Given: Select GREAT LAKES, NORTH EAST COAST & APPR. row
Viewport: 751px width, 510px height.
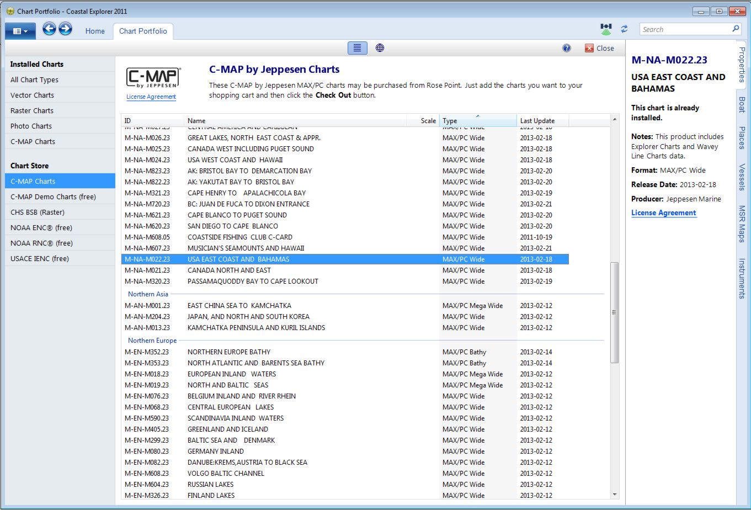Looking at the screenshot, I should coord(345,137).
